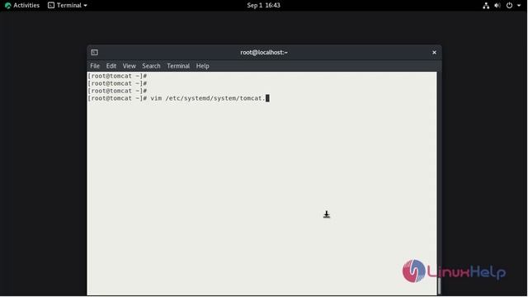Click the Sep 1 16:43 clock

click(x=263, y=6)
